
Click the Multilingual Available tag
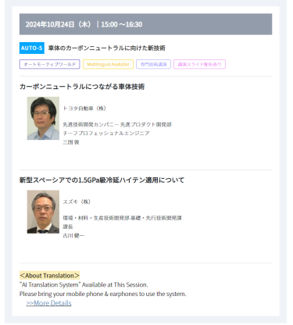click(108, 64)
